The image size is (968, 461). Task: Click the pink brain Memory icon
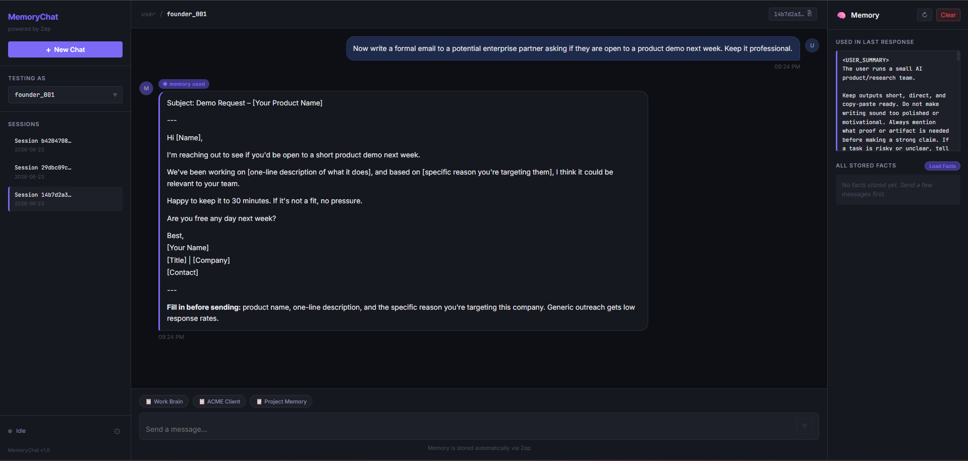(841, 15)
